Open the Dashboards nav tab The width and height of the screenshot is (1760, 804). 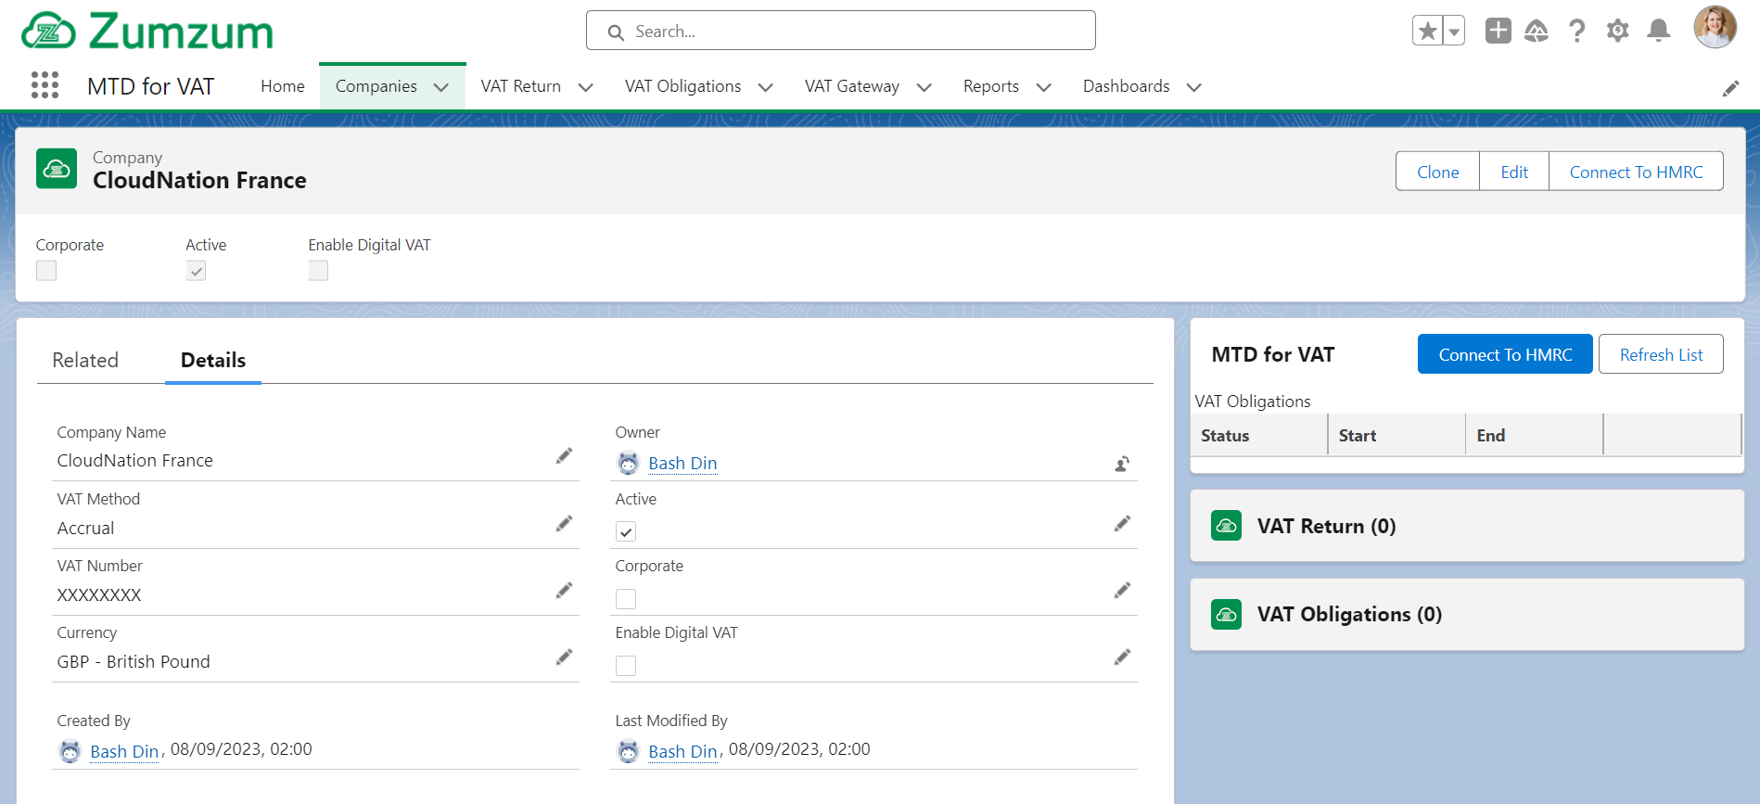1127,86
